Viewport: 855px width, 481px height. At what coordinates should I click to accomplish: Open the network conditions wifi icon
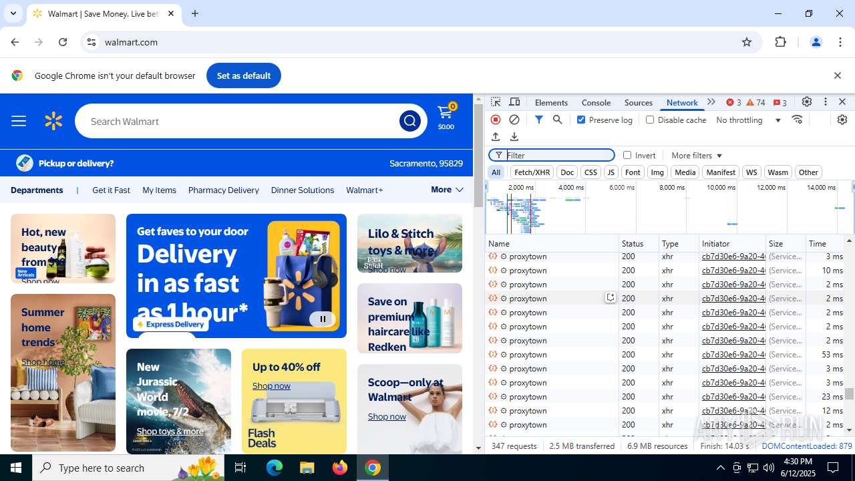pyautogui.click(x=798, y=120)
